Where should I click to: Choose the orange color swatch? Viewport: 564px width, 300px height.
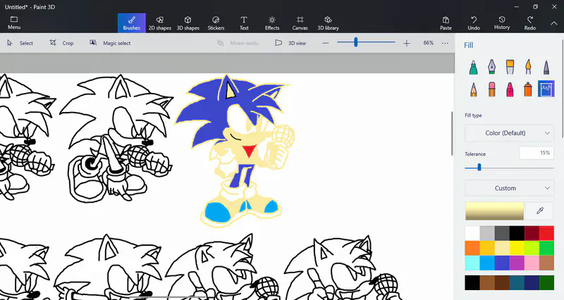click(x=472, y=248)
